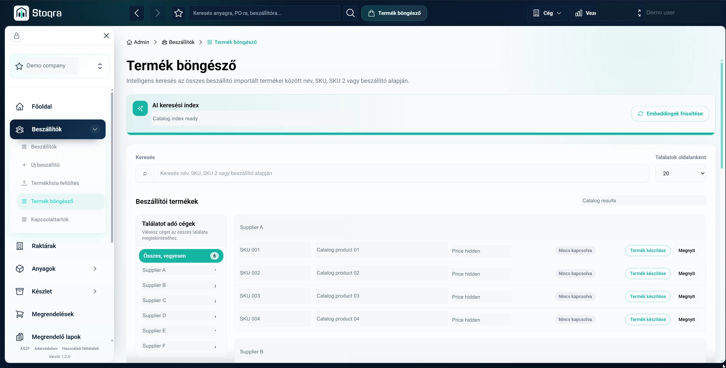Open the Új beszállító menu item
Viewport: 726px width, 368px height.
pos(61,165)
